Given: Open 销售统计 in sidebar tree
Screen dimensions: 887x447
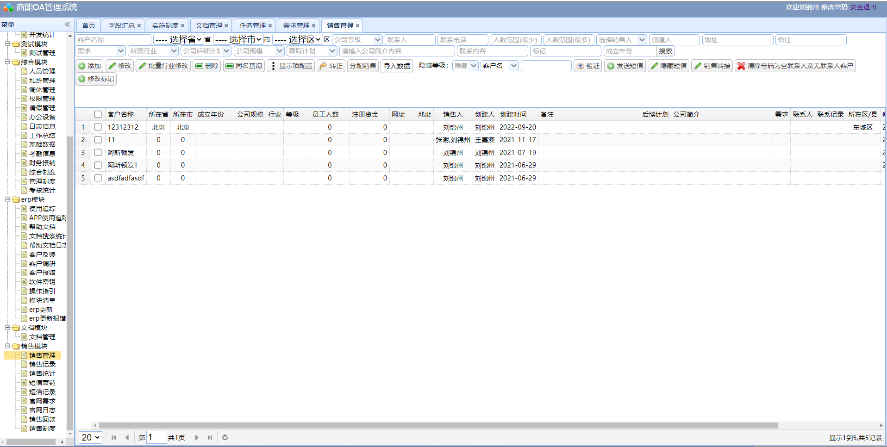Looking at the screenshot, I should tap(42, 373).
